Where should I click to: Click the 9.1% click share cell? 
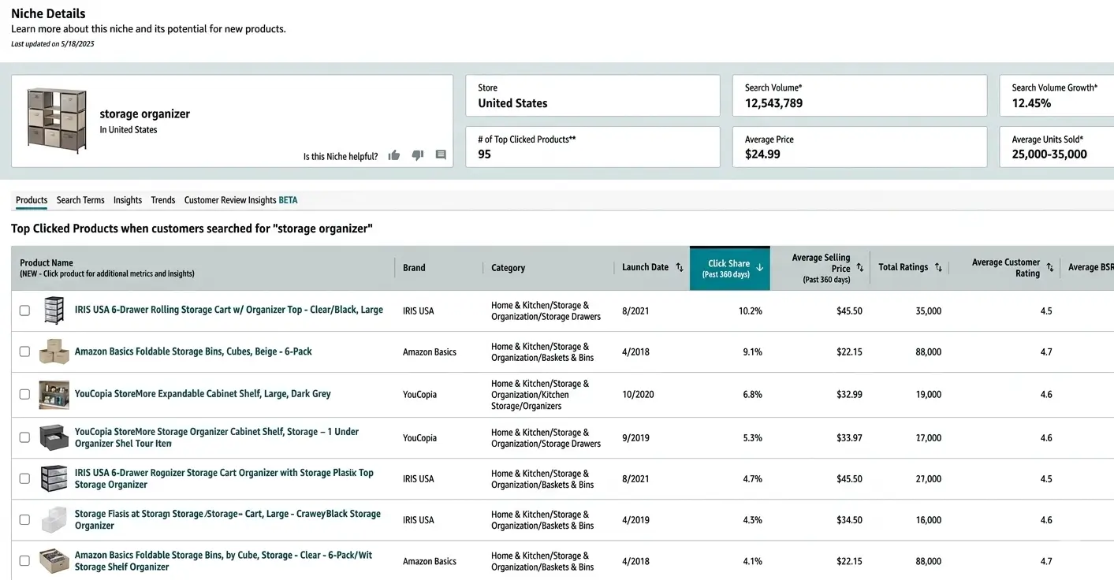tap(753, 352)
